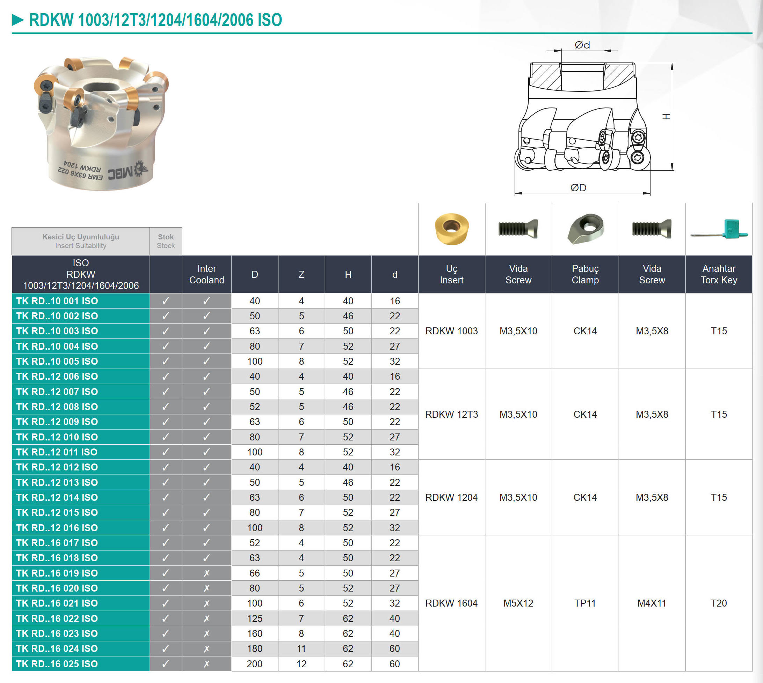
Task: Click the Anahtar Torx Key column header
Action: tap(719, 274)
